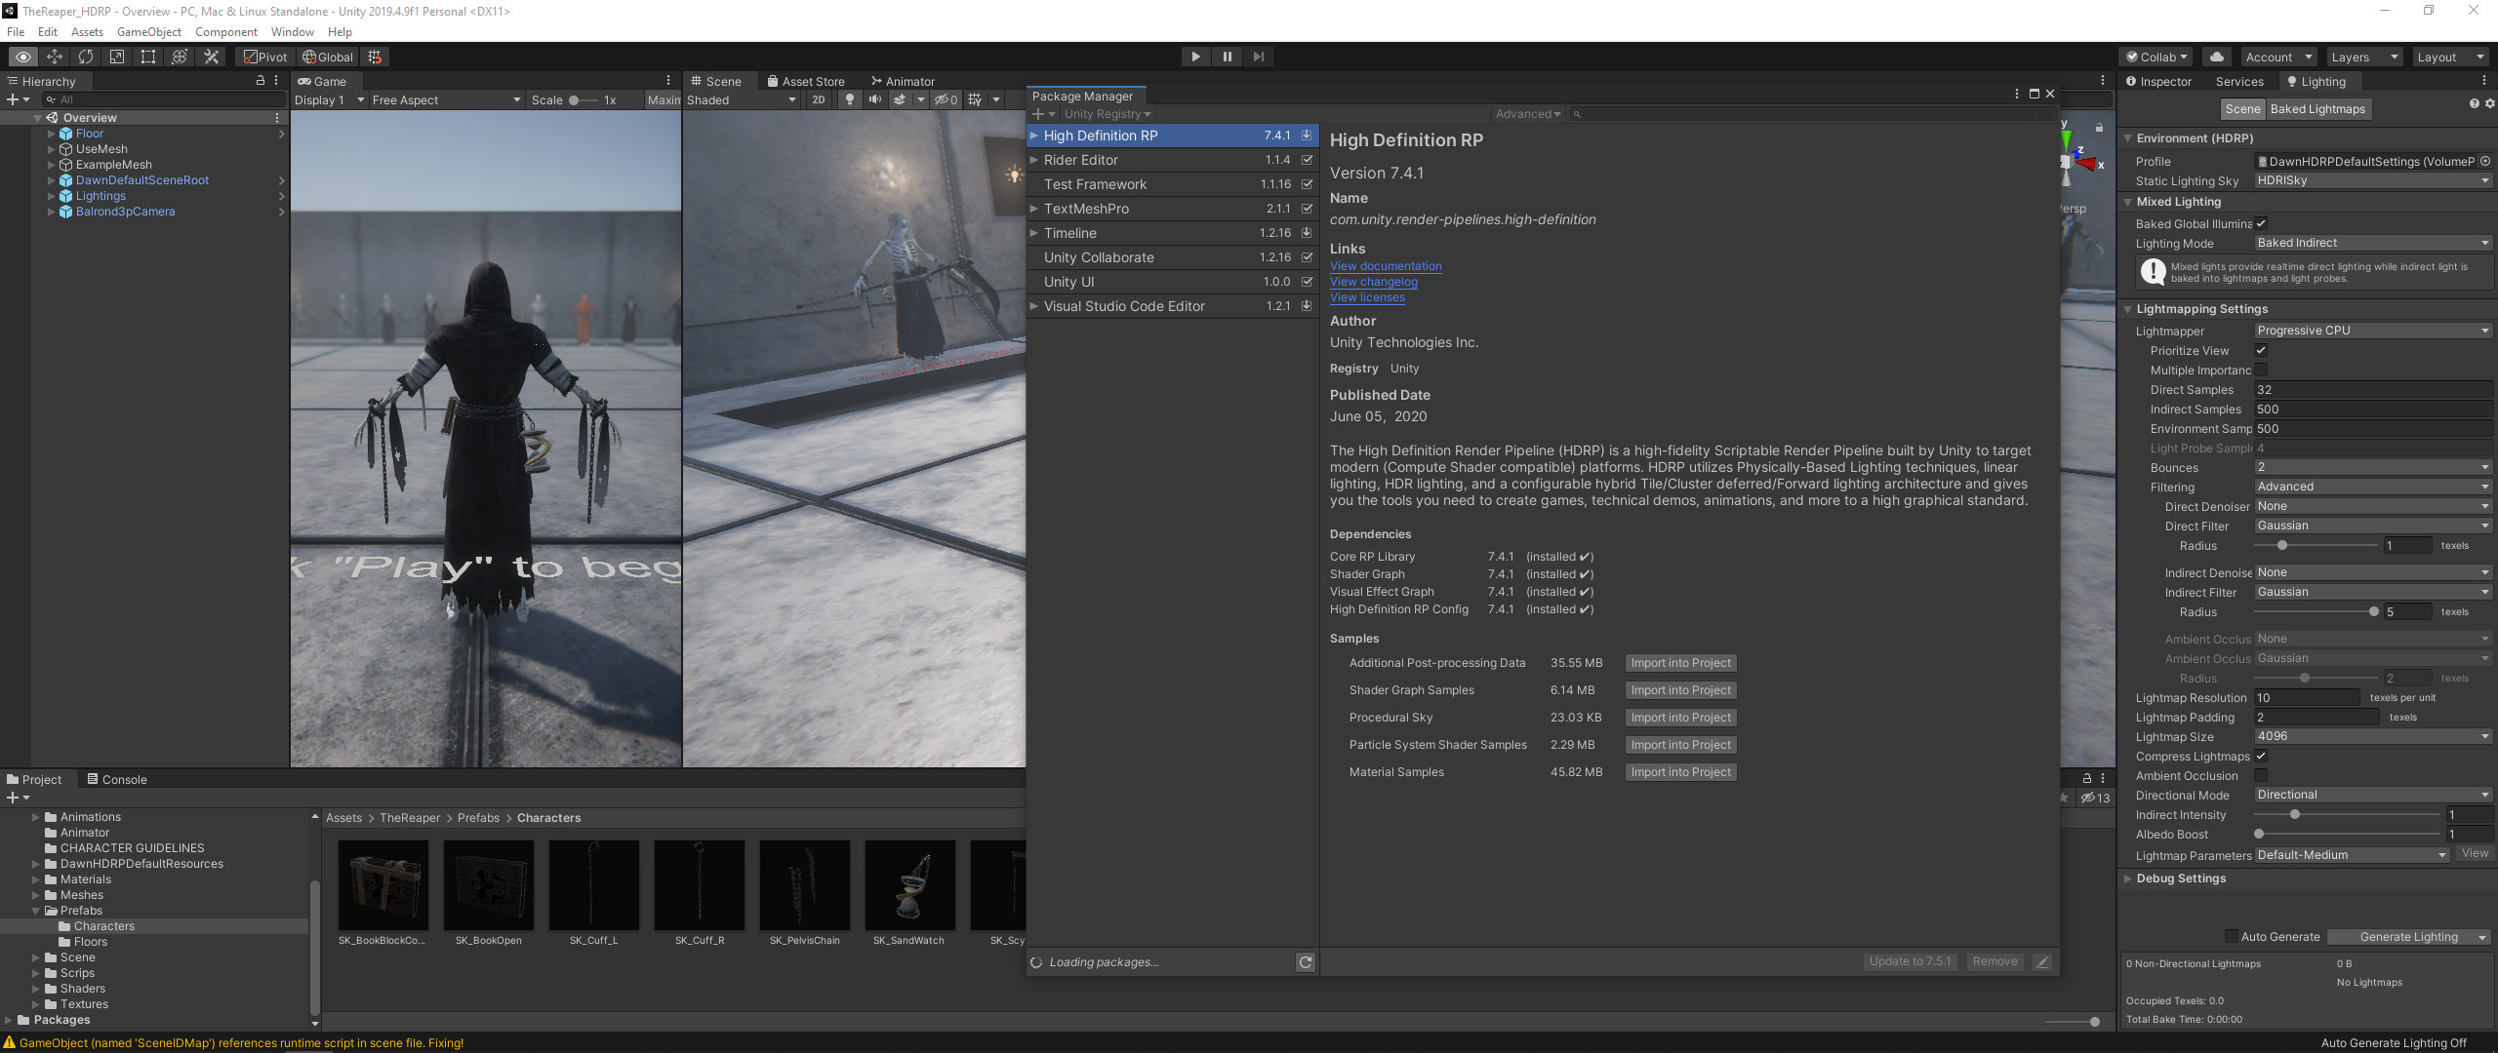The width and height of the screenshot is (2498, 1053).
Task: Select the Rotate tool
Action: tap(86, 57)
